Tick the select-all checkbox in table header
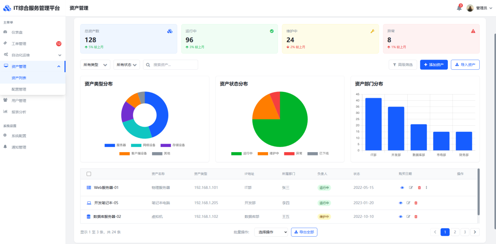 [89, 174]
